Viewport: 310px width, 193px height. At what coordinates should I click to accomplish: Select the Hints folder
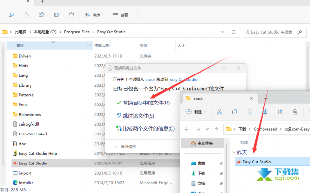coord(23,66)
